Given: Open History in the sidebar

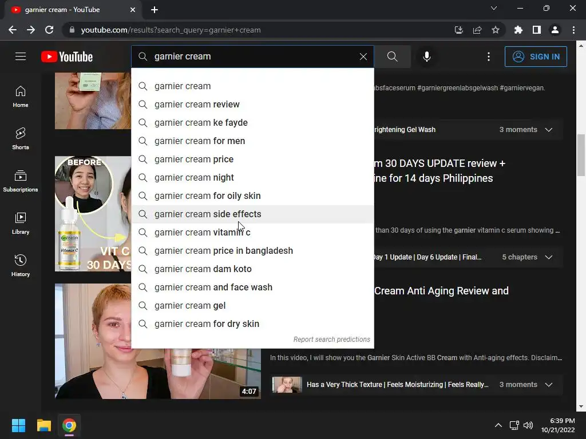Looking at the screenshot, I should (21, 265).
